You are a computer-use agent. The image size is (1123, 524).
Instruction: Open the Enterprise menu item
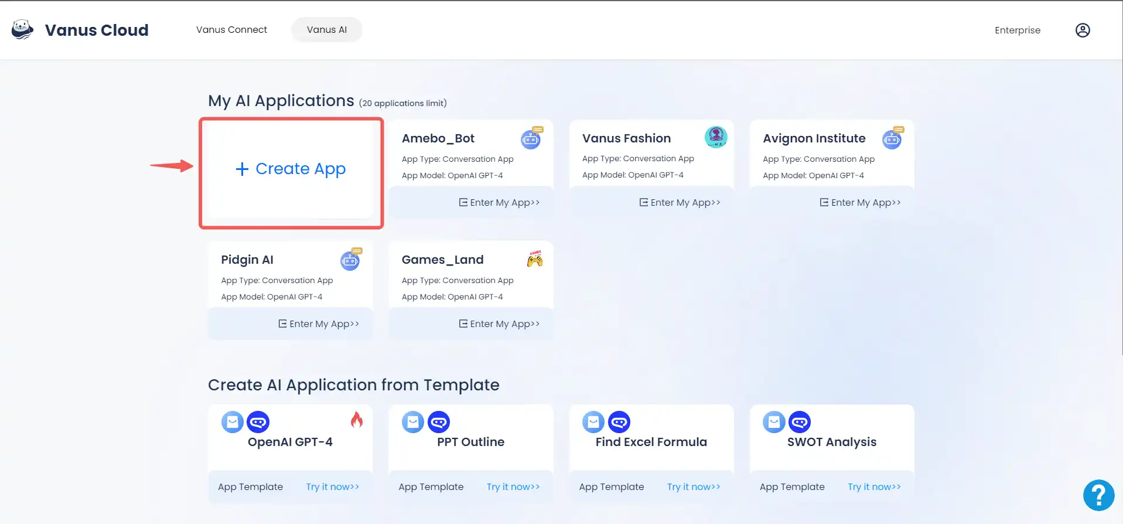coord(1018,30)
